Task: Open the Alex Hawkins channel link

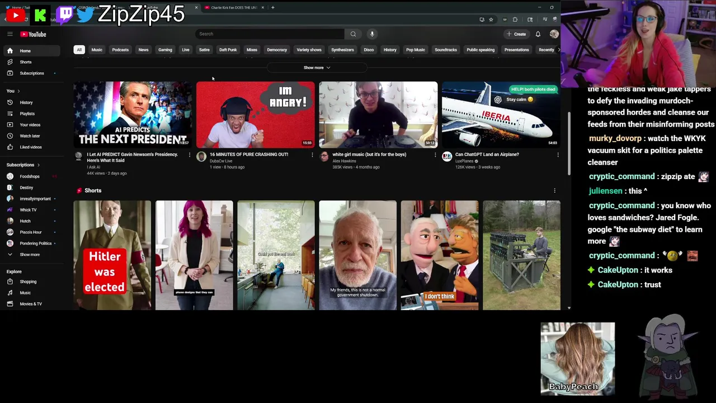Action: 344,161
